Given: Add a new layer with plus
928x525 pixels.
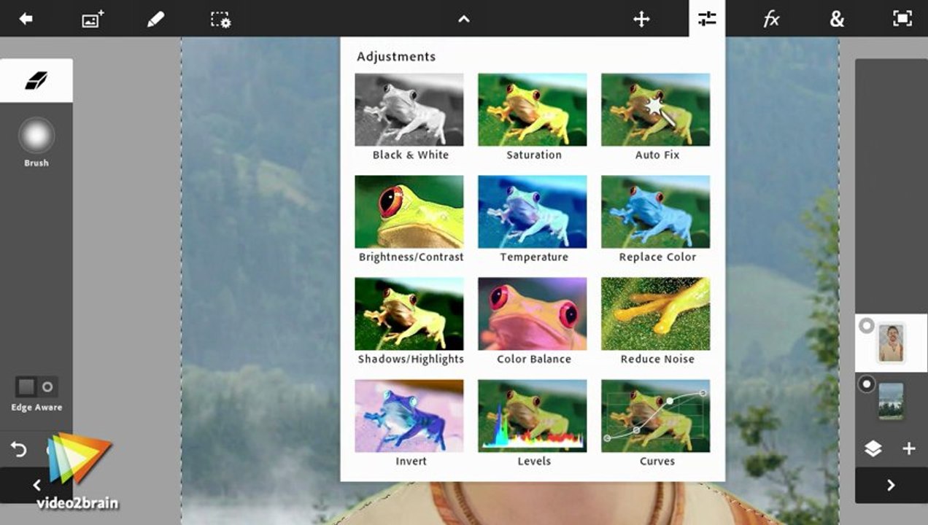Looking at the screenshot, I should pos(909,449).
